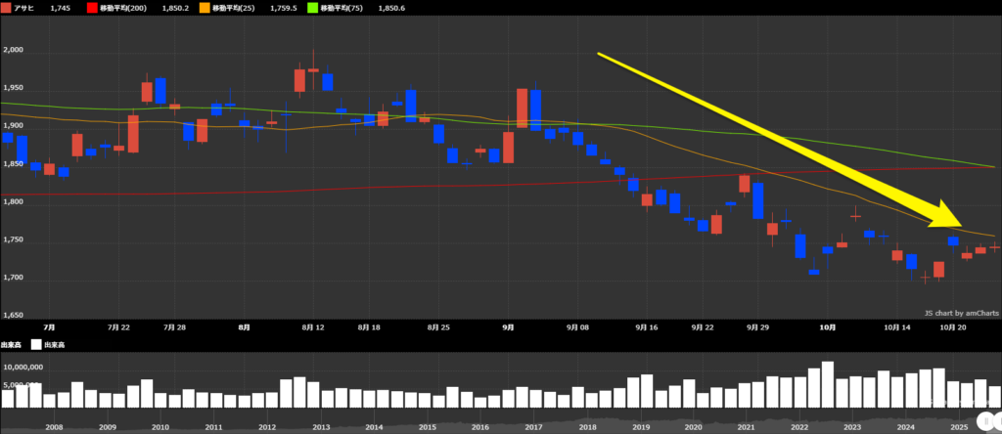The width and height of the screenshot is (1002, 434).
Task: Open the JS chart by amCharts link
Action: tap(961, 313)
